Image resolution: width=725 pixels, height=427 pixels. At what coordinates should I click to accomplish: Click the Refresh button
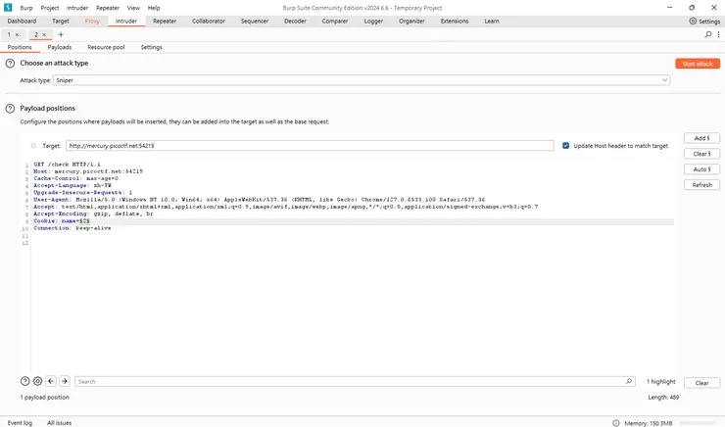tap(701, 185)
